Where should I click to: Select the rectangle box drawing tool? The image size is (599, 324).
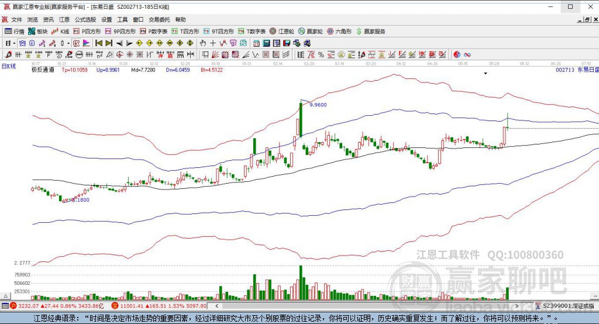pos(205,54)
